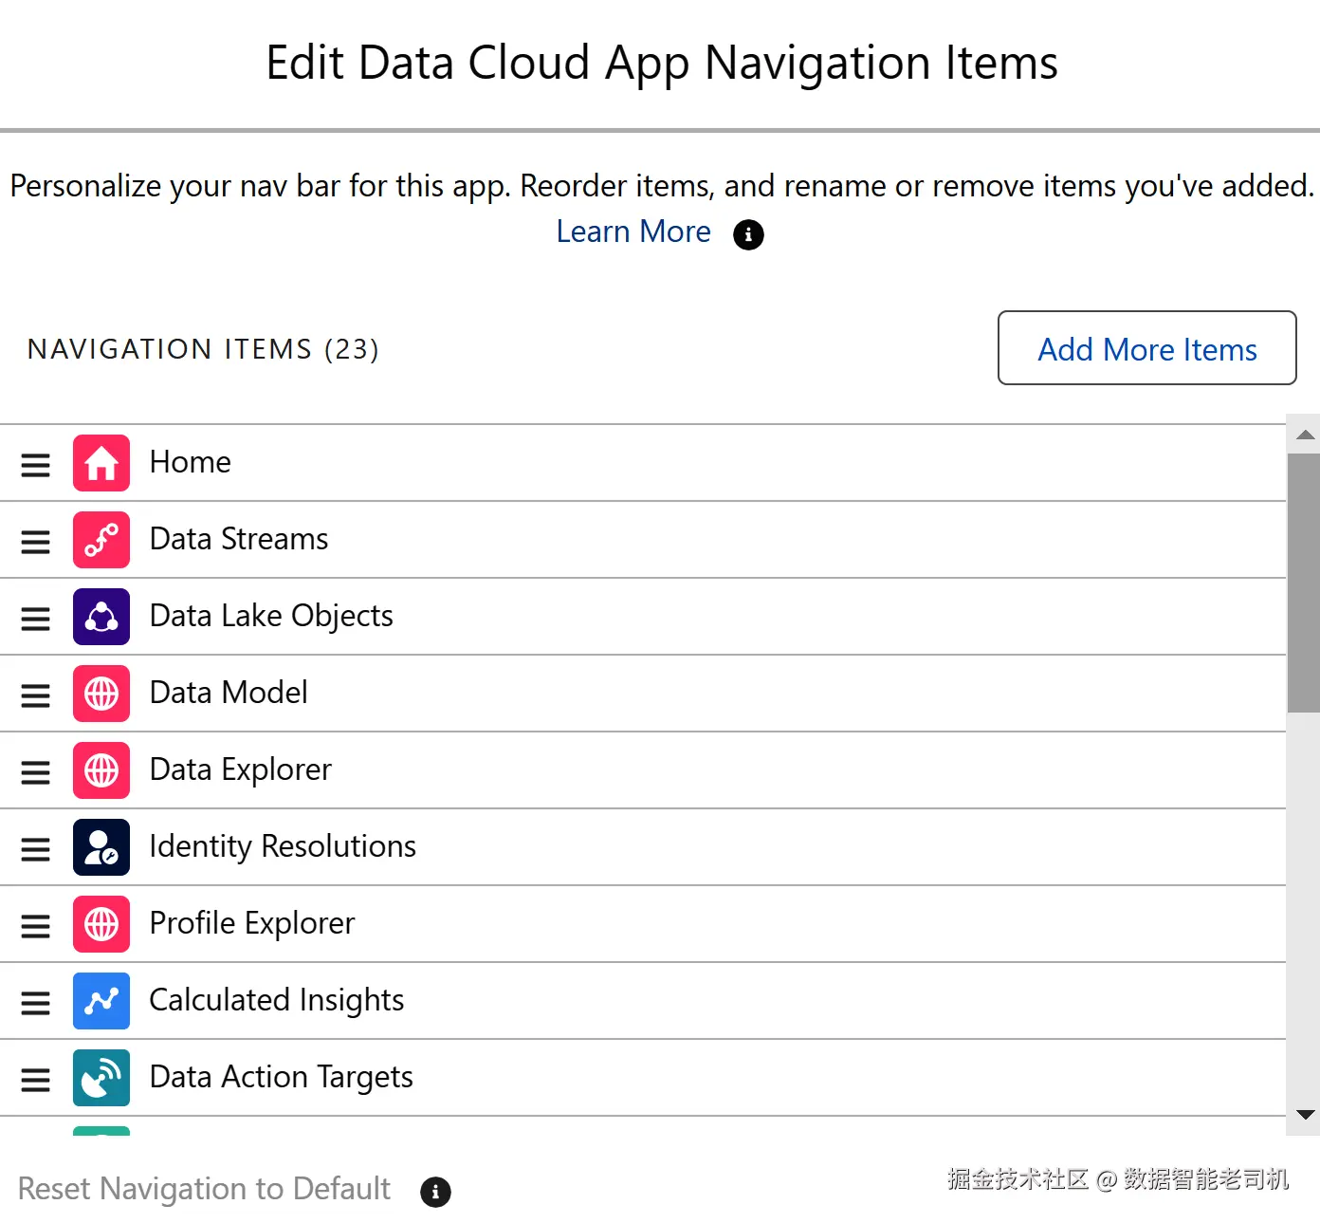Click the Data Streams icon
Viewport: 1320px width, 1223px height.
click(x=101, y=540)
